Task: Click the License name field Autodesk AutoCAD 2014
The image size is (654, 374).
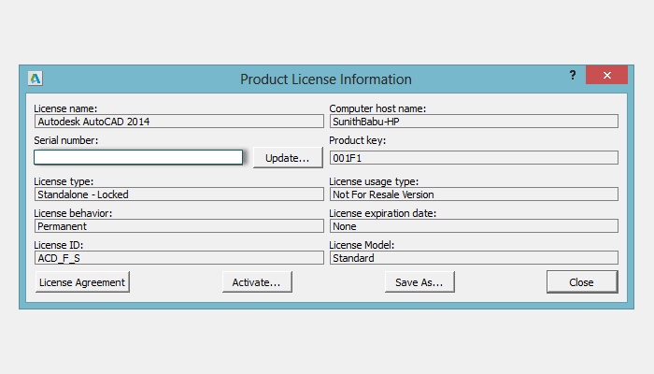Action: [x=179, y=122]
